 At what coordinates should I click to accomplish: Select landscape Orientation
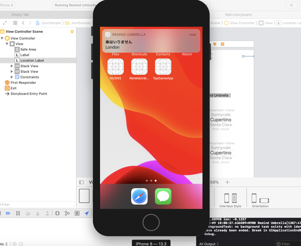[x=264, y=200]
